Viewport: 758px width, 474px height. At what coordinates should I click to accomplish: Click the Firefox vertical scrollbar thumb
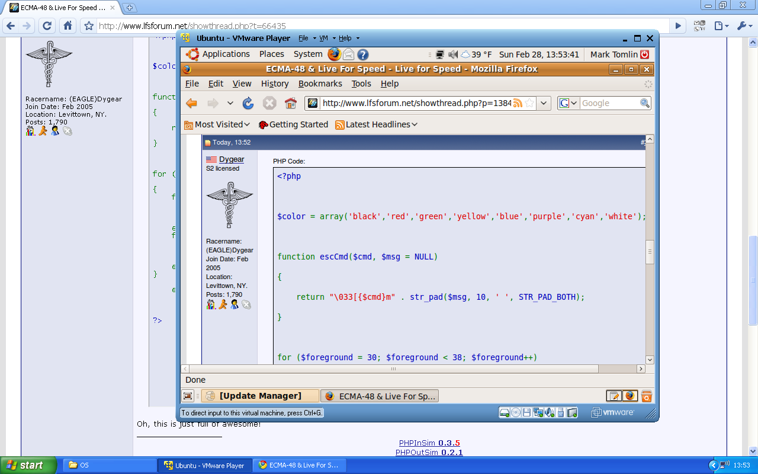[x=650, y=252]
